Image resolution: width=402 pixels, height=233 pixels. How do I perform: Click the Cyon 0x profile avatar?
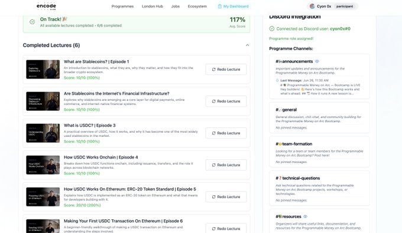tap(312, 6)
